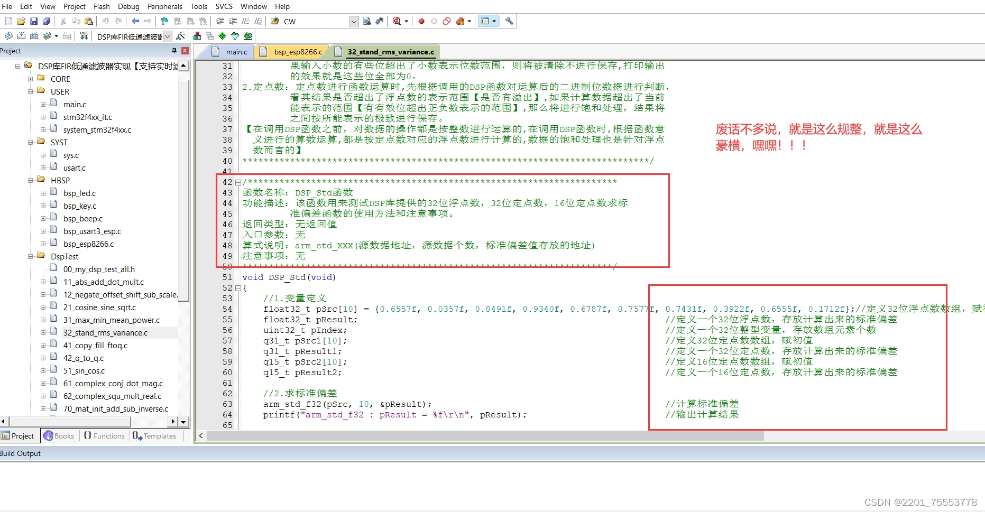
Task: Select stm32f4xx_it.c in project tree
Action: 87,117
